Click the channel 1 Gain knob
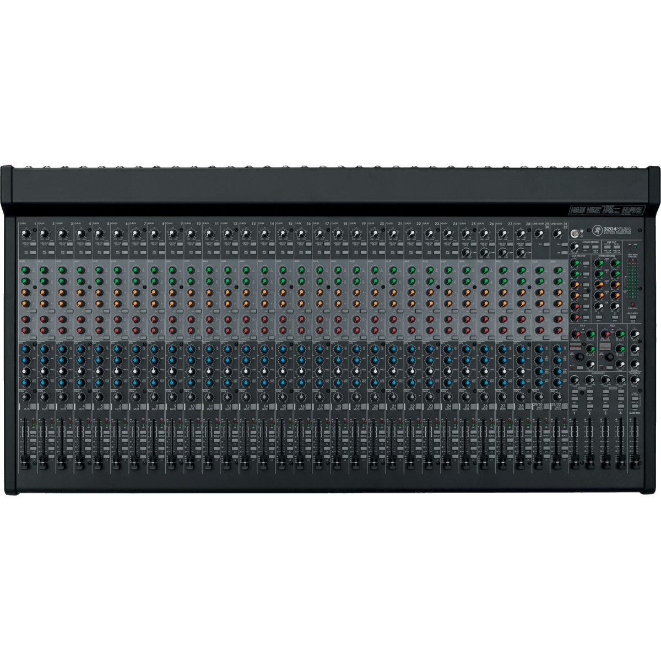 pos(25,235)
